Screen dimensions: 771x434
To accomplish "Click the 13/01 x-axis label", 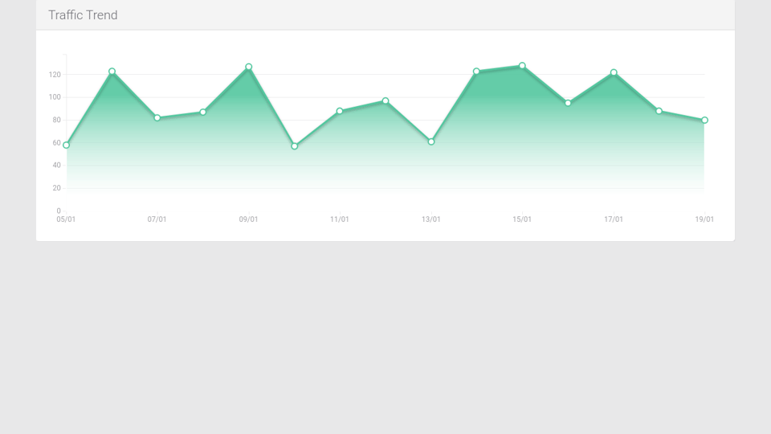I will coord(430,219).
